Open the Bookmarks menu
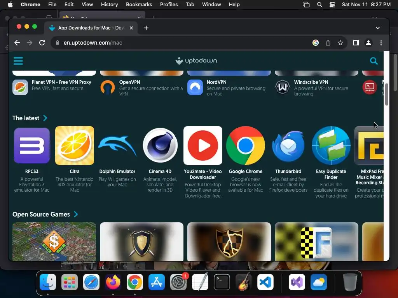 (139, 5)
